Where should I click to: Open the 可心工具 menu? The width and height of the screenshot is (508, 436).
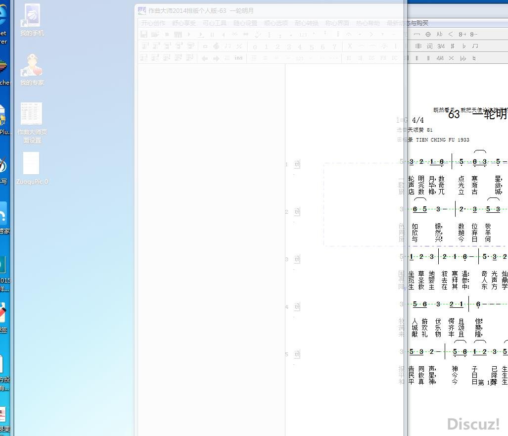pyautogui.click(x=215, y=23)
